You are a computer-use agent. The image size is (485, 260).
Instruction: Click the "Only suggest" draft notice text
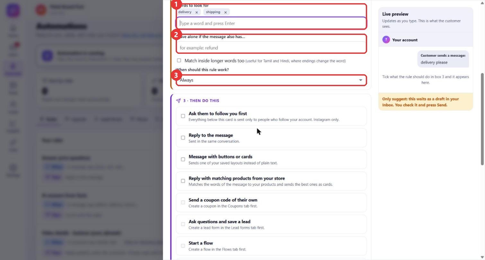tap(420, 102)
